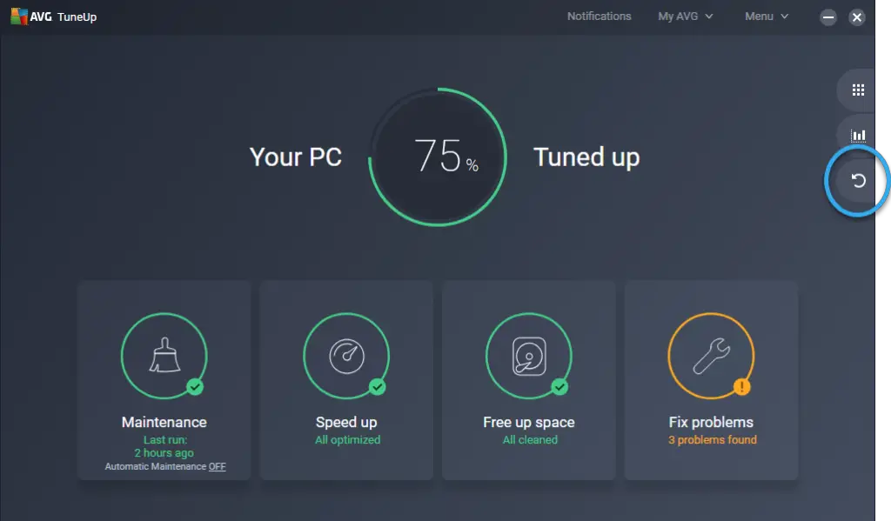Expand the Menu dropdown
This screenshot has height=521, width=891.
pyautogui.click(x=767, y=17)
